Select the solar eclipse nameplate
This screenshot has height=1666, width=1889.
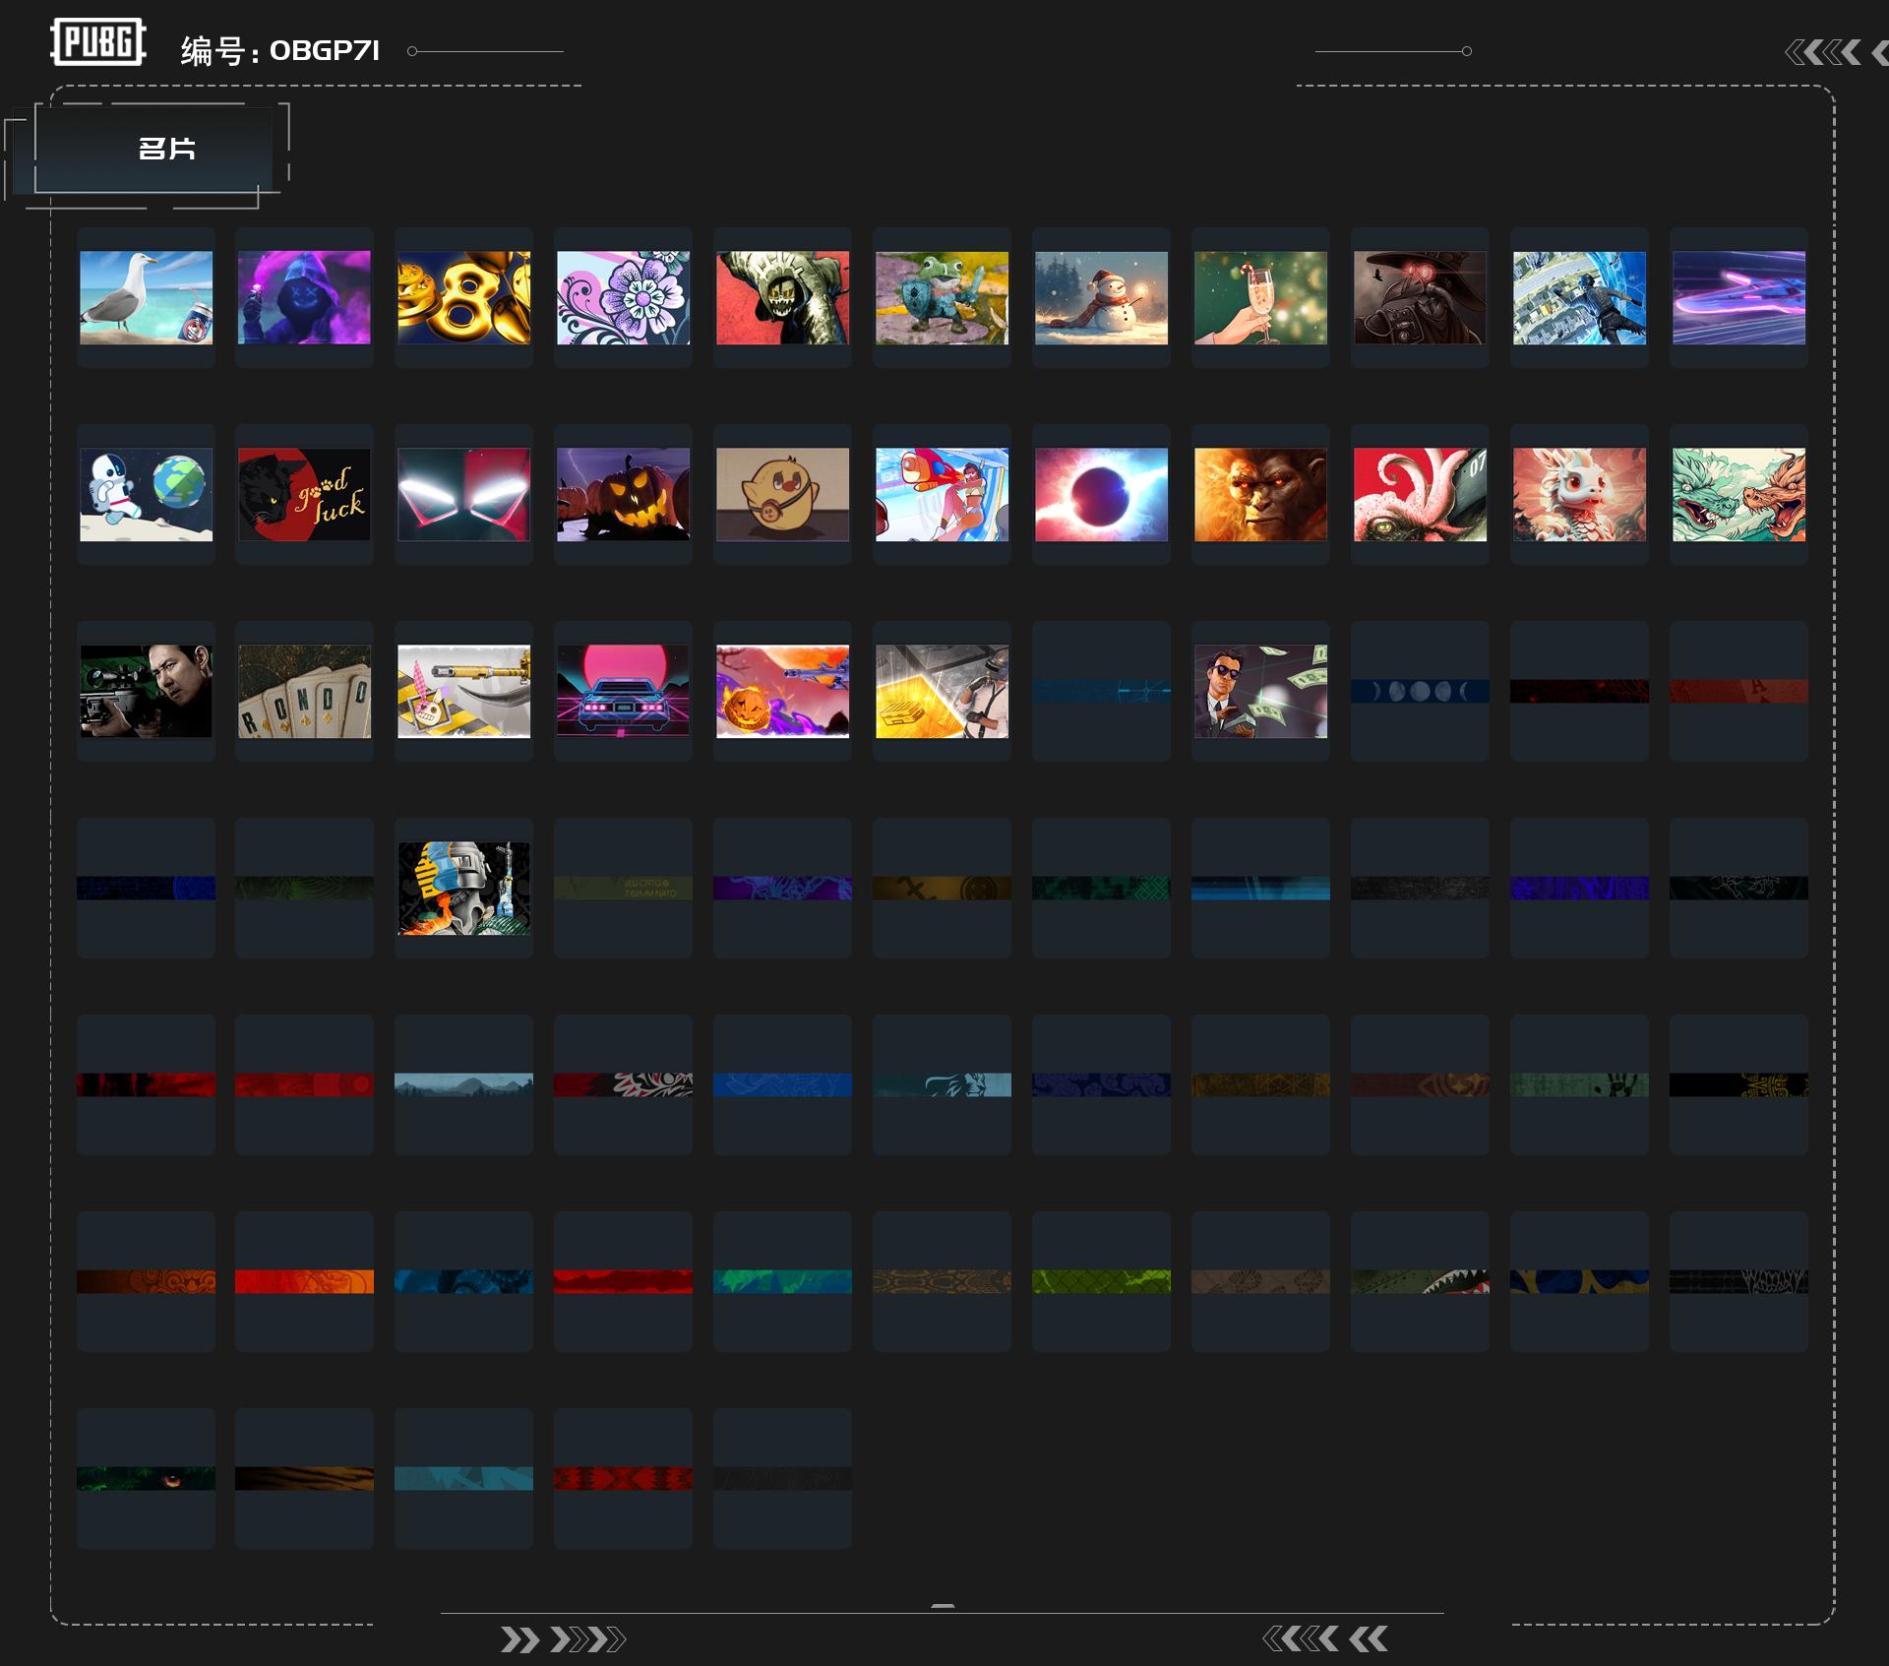click(x=1101, y=494)
